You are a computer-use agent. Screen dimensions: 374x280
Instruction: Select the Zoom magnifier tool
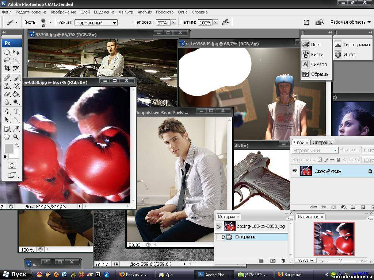pyautogui.click(x=16, y=137)
